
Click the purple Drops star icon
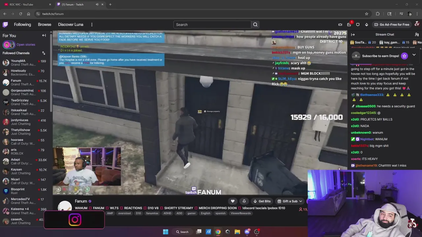(x=404, y=56)
